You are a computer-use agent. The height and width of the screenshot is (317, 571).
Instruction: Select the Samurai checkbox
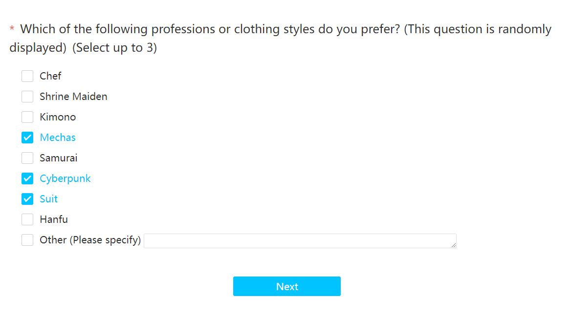27,158
